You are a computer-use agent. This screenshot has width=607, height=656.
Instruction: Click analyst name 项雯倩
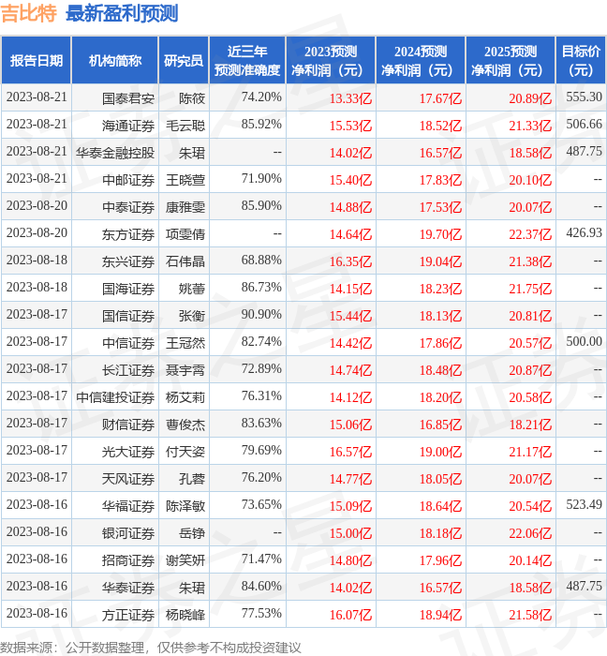[x=185, y=234]
